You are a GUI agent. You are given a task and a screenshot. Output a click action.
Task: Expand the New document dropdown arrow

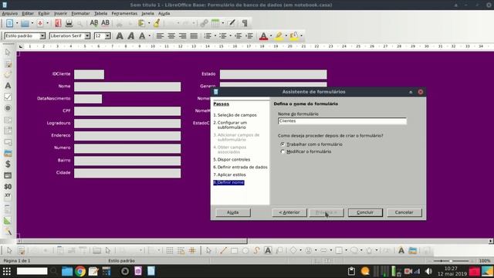(x=17, y=23)
